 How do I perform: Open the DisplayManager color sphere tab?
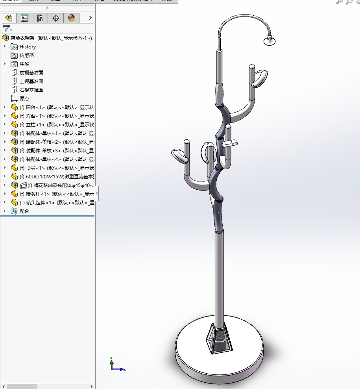[72, 18]
